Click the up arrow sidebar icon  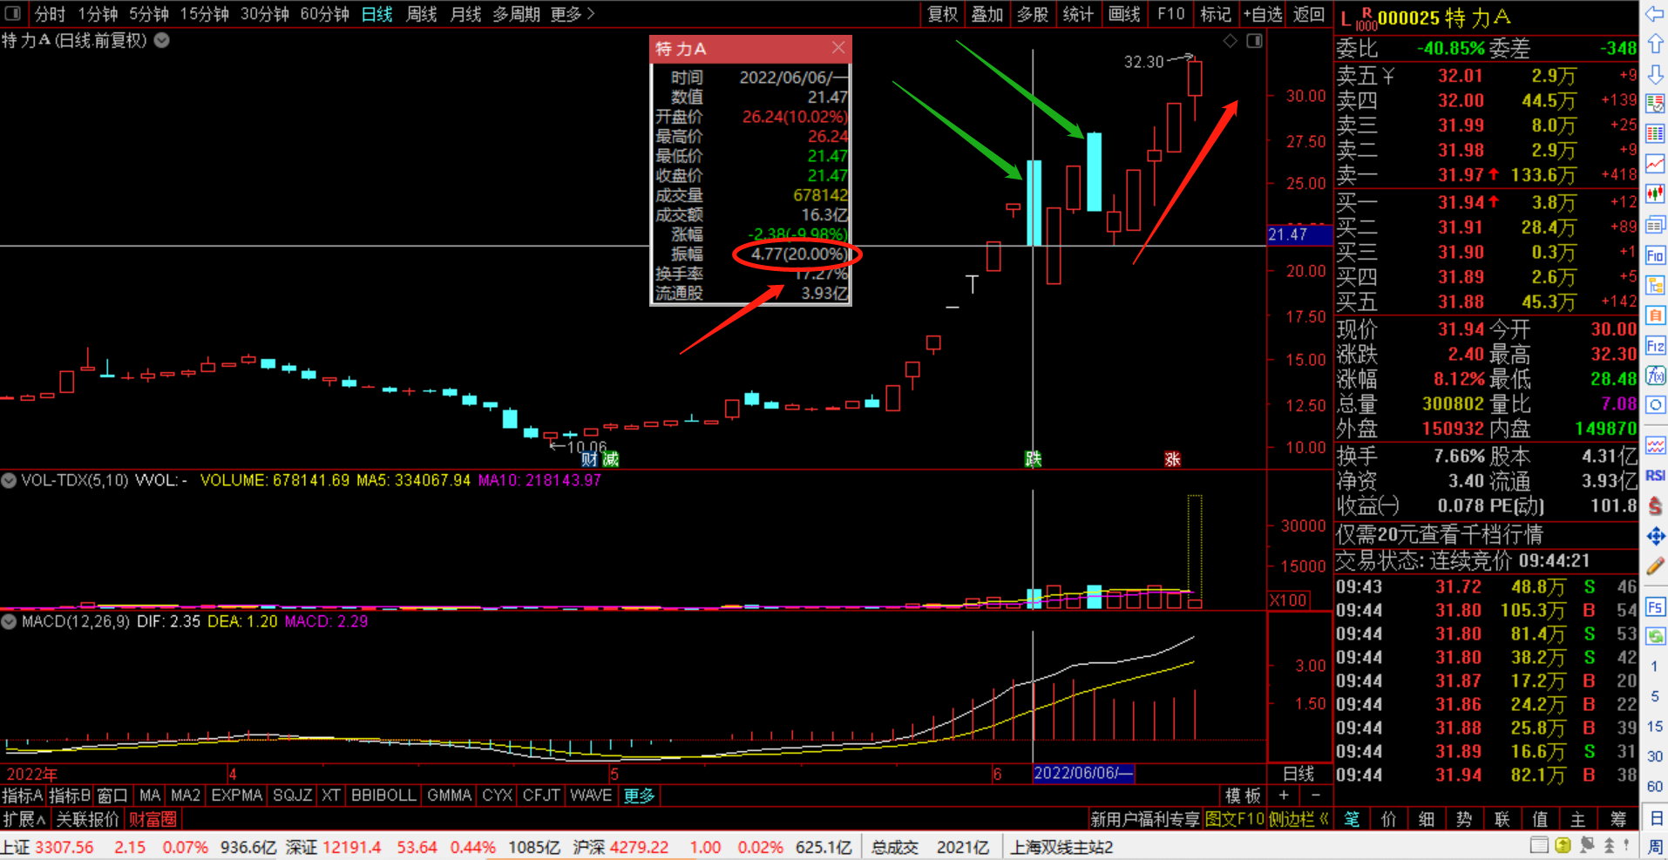pyautogui.click(x=1654, y=44)
